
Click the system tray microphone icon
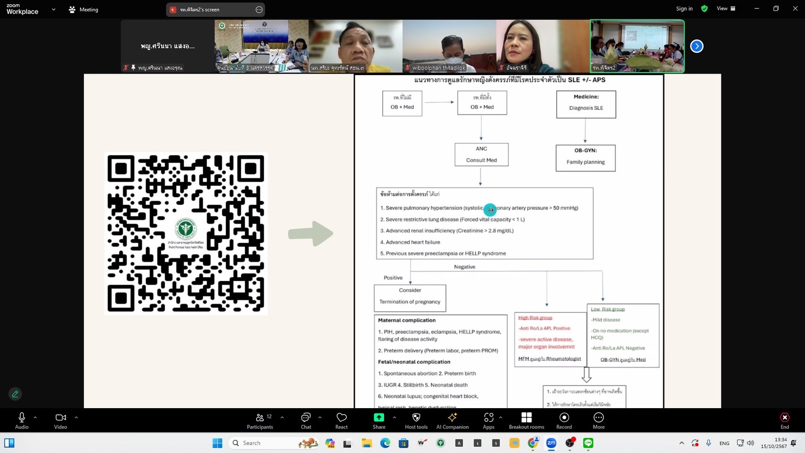(x=708, y=443)
